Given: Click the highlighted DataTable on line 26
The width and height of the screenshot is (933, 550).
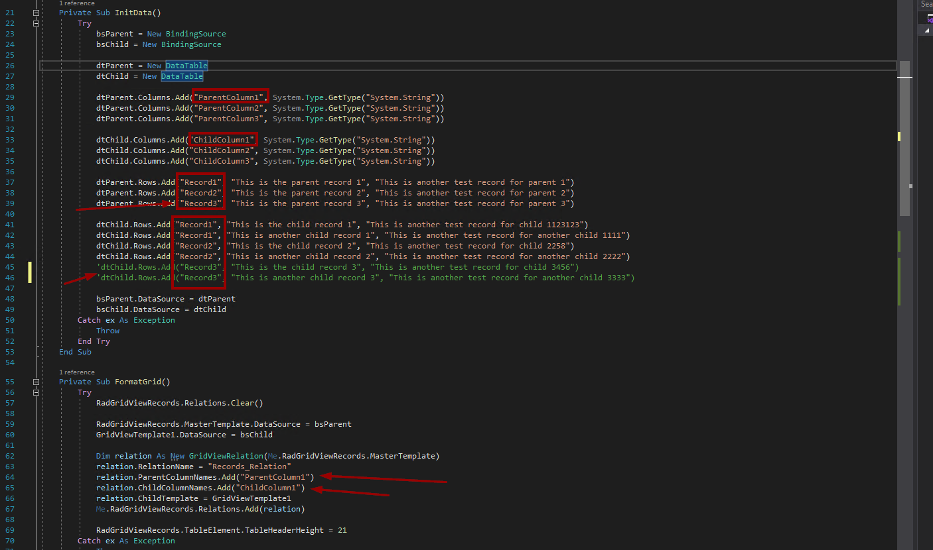Looking at the screenshot, I should pos(186,66).
